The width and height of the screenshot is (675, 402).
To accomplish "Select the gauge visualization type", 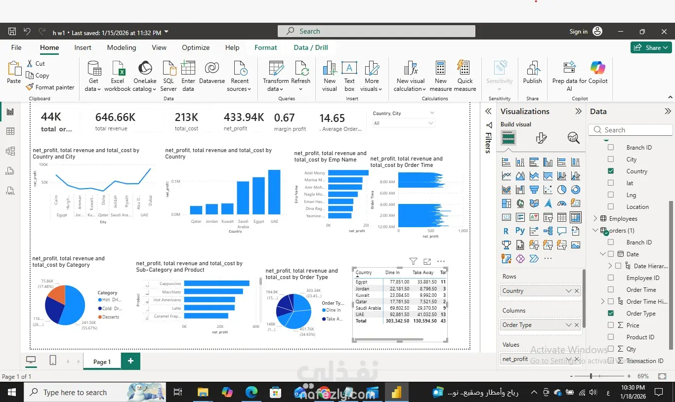I will 561,203.
